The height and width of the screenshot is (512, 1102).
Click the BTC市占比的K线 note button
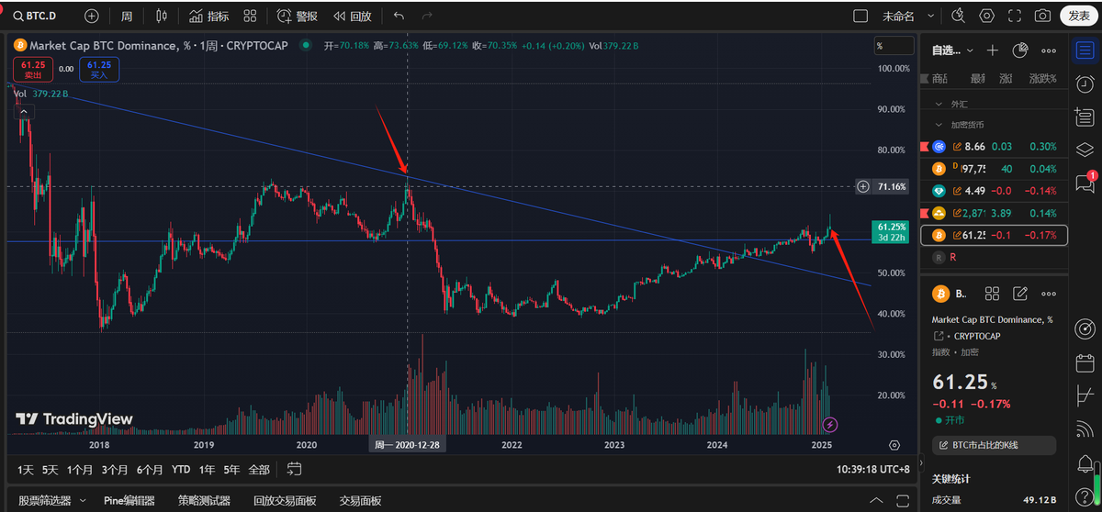point(994,445)
